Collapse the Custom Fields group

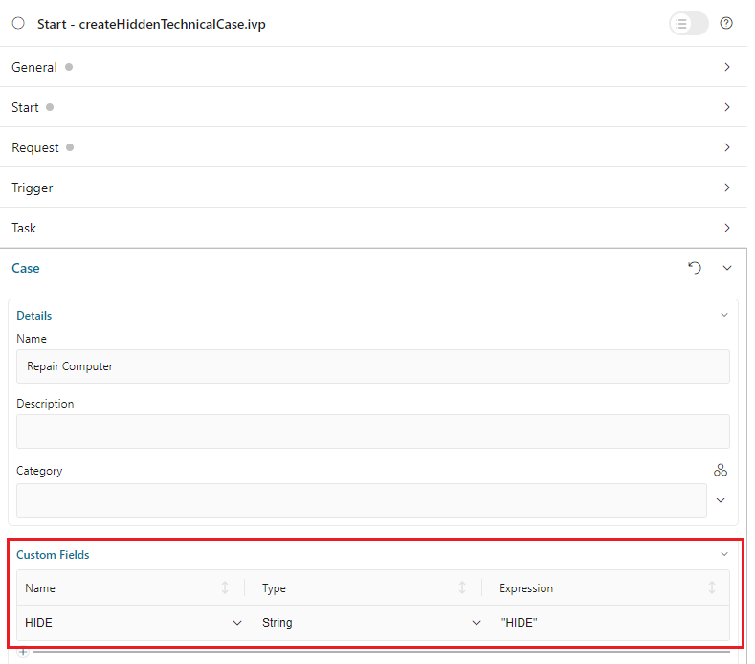click(723, 554)
